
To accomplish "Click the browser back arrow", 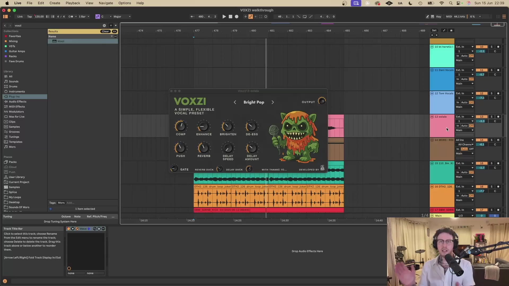I will tap(5, 25).
